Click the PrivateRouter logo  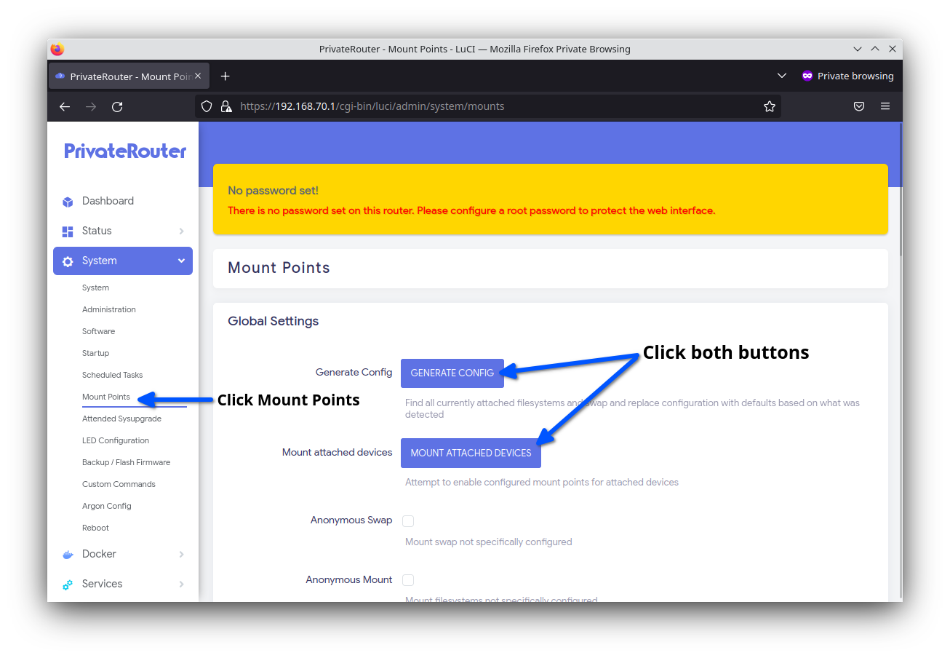[125, 151]
